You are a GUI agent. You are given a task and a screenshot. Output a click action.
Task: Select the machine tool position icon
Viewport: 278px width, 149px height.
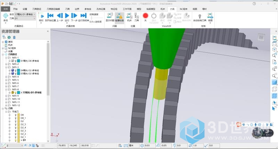pos(129,17)
